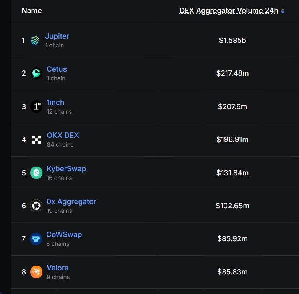299x294 pixels.
Task: Click the 0x Aggregator logo icon
Action: pyautogui.click(x=36, y=206)
